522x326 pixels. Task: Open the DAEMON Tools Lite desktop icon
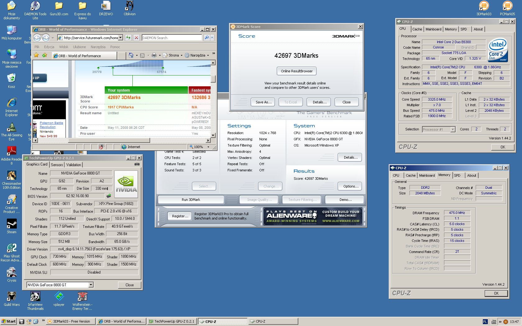coord(35,10)
